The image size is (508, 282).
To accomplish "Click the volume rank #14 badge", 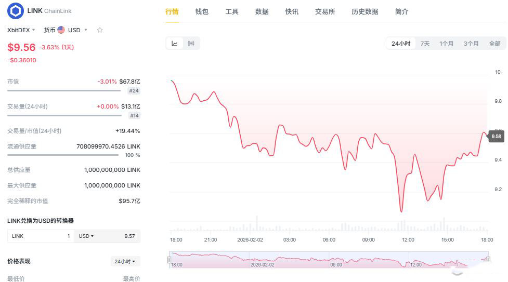I will tap(134, 116).
